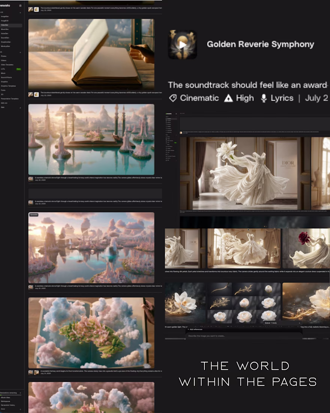Expand the bottom More section of sidebar
330x413 pixels.
pos(20,409)
